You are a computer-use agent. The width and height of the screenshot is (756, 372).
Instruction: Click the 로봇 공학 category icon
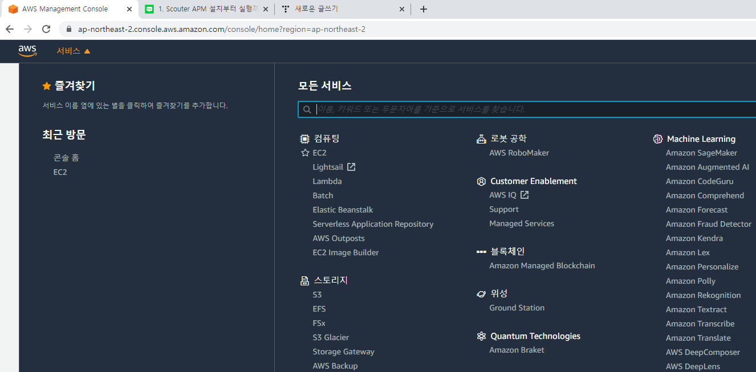481,138
